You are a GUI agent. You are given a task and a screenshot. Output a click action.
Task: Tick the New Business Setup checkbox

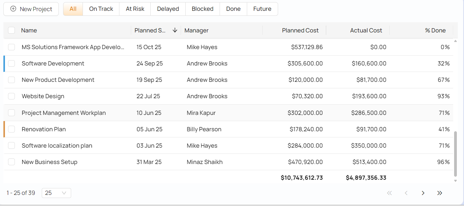(x=11, y=162)
